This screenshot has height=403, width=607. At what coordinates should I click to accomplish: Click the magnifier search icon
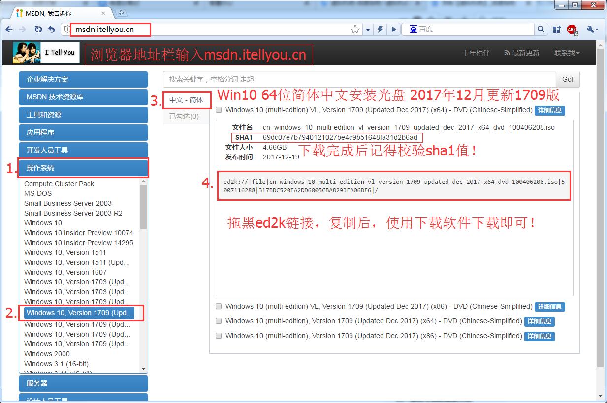[x=541, y=30]
